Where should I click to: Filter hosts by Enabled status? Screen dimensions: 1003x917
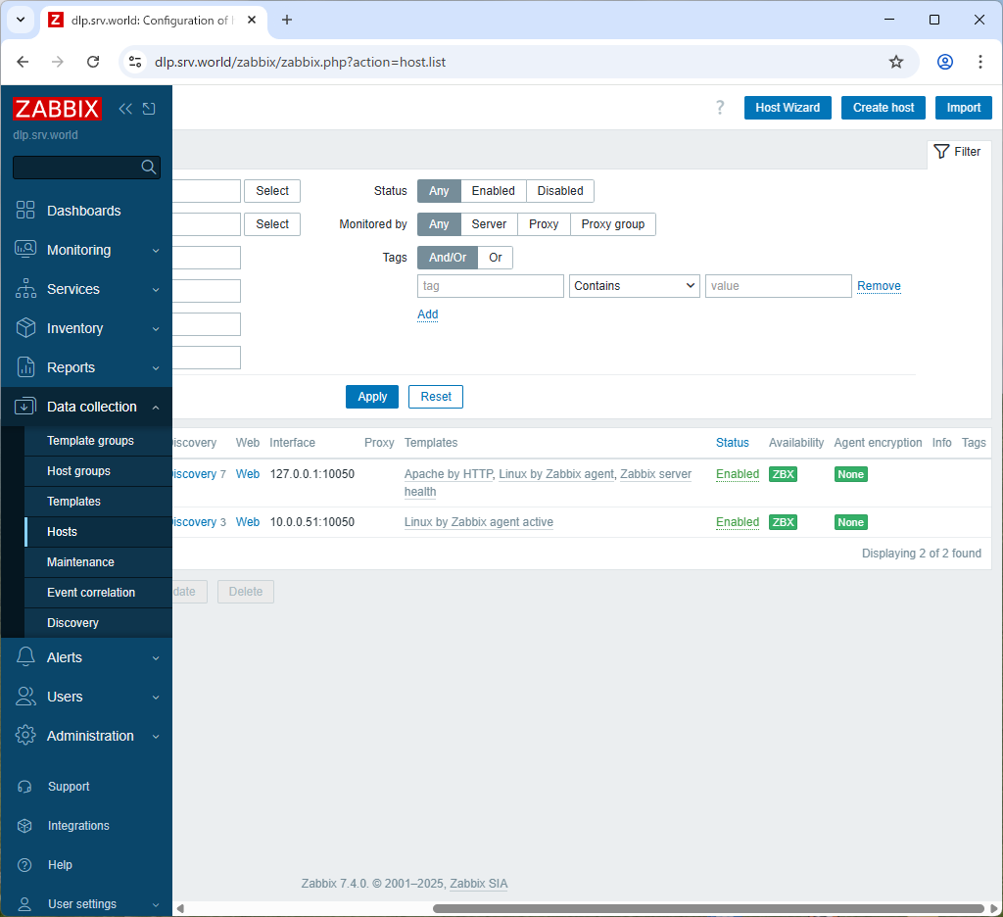(493, 191)
